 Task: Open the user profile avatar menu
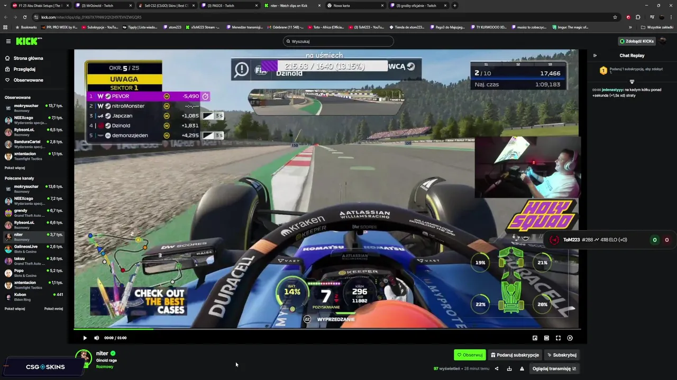tap(663, 41)
